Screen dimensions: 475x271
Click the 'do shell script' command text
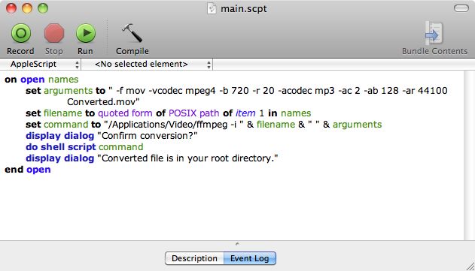pyautogui.click(x=60, y=147)
